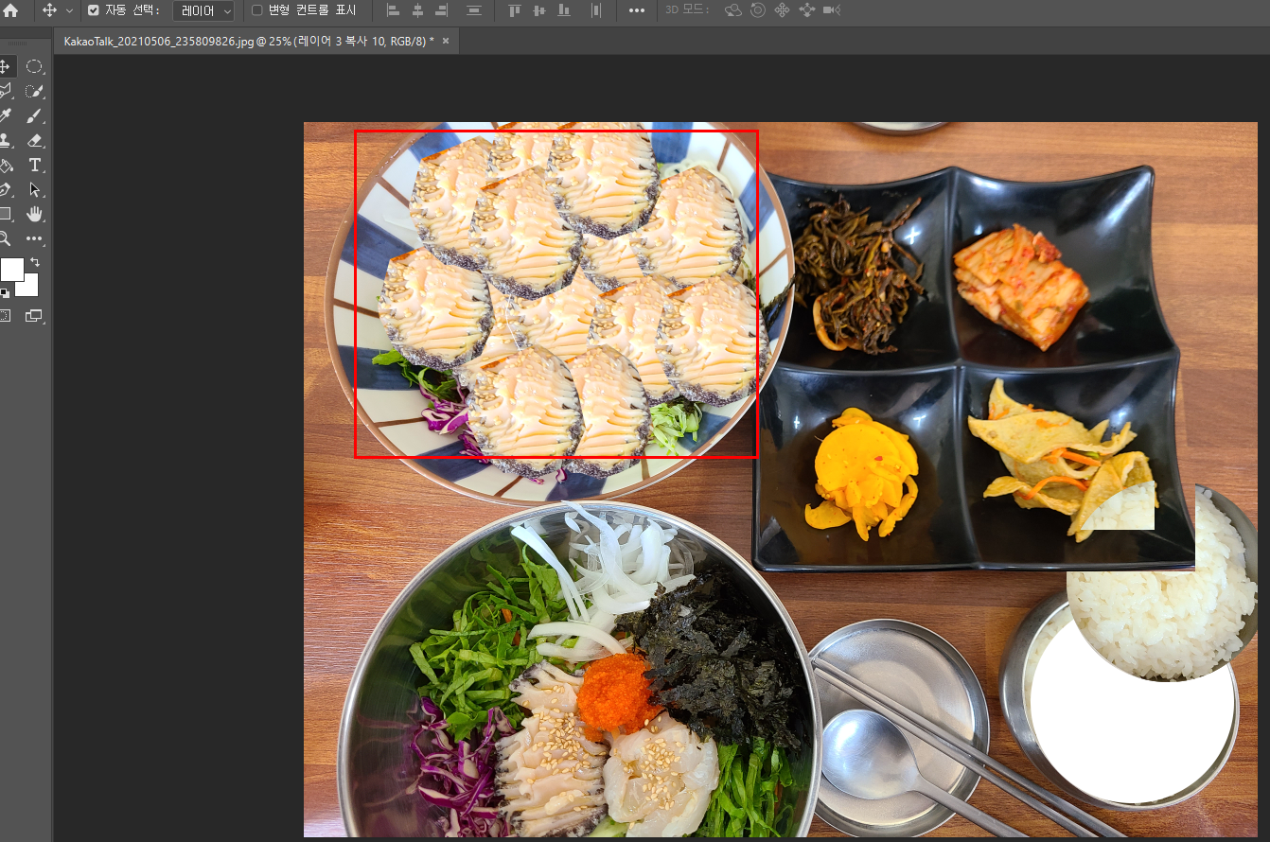The width and height of the screenshot is (1270, 842).
Task: Select 3D slide camera mode icon
Action: [x=806, y=10]
